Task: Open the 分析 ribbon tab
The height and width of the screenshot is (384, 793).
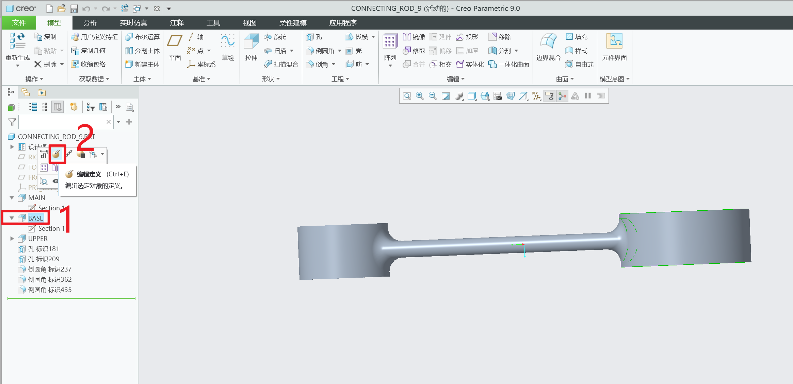Action: tap(90, 23)
